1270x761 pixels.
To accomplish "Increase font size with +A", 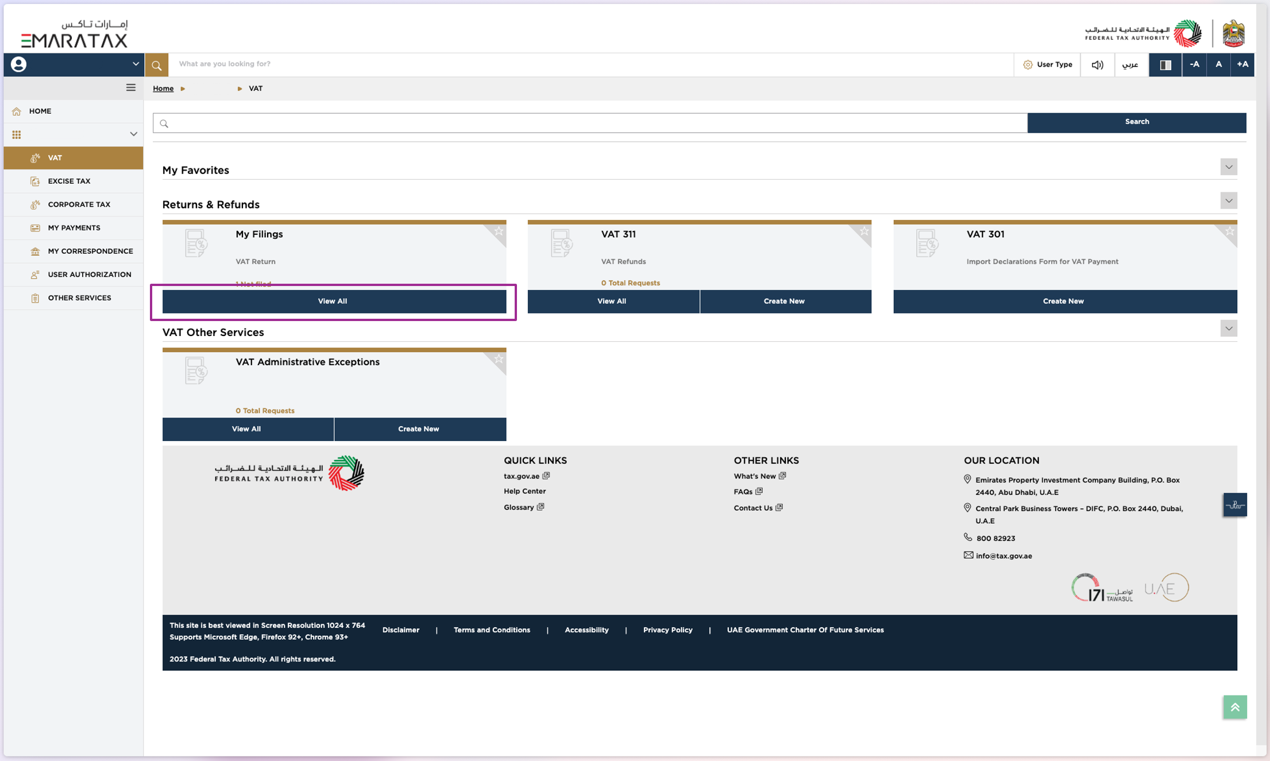I will tap(1242, 65).
